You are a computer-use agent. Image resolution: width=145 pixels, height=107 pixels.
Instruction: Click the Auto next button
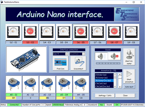point(129,87)
